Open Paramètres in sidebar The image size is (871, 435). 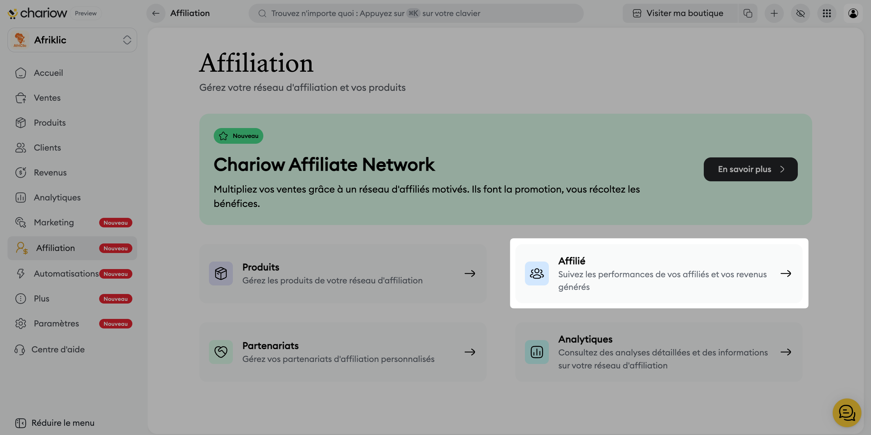(x=56, y=323)
